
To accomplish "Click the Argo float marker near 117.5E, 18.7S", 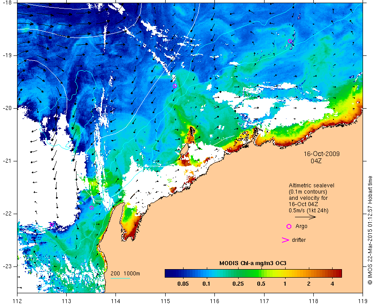I will [290, 41].
